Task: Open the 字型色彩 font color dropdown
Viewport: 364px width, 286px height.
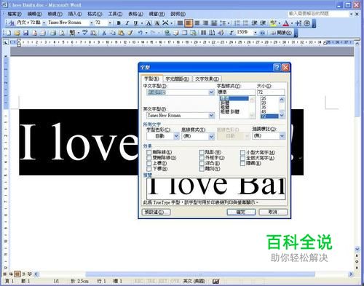Action: [176, 136]
